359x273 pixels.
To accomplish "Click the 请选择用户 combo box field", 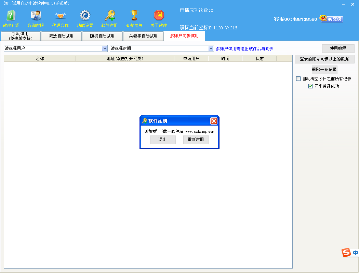I will pyautogui.click(x=56, y=48).
